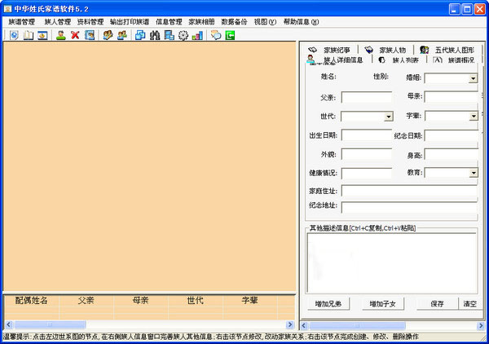Click the 清空 button

pos(469,304)
